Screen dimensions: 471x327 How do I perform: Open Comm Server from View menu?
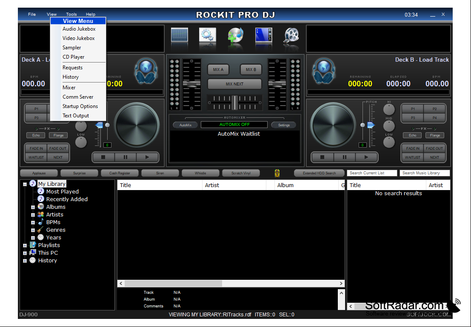[78, 97]
